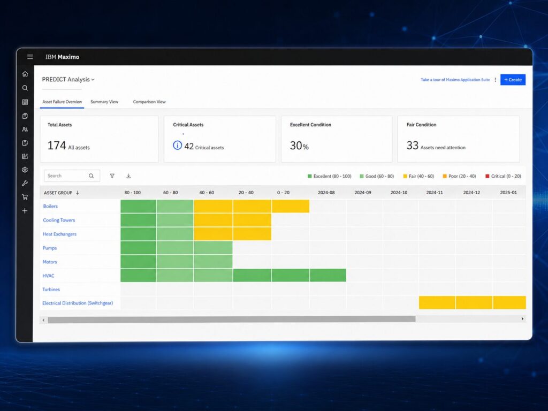Open the shopping cart sidebar icon
This screenshot has width=548, height=411.
[25, 197]
